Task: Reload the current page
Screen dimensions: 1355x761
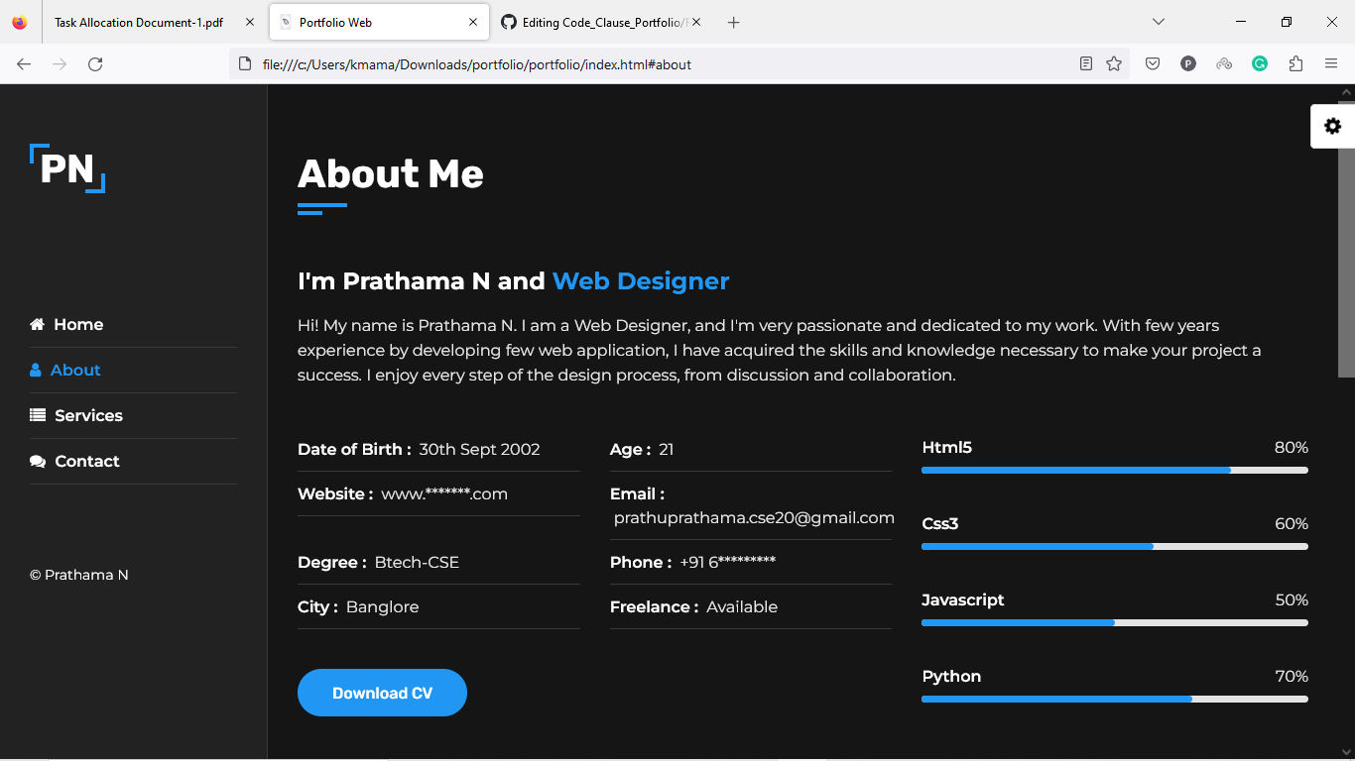Action: point(95,64)
